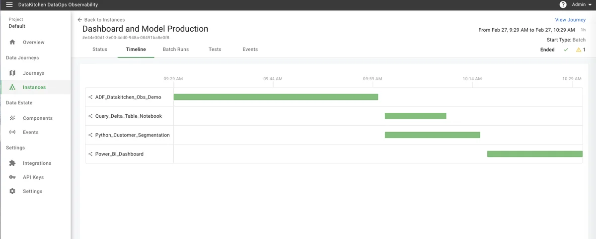Screen dimensions: 596x239
Task: Click the View Journey link
Action: pos(570,20)
